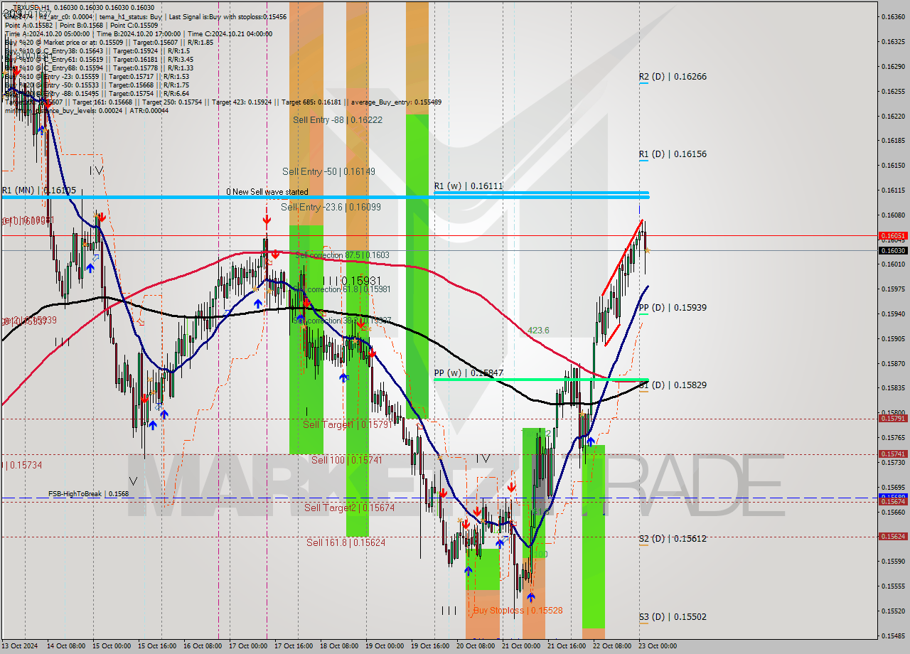The image size is (910, 654).
Task: Select the 13 Oct 2024 time axis label
Action: tap(19, 646)
